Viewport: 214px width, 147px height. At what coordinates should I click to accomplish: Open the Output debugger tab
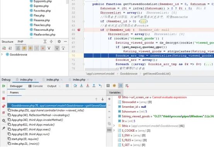[52, 86]
